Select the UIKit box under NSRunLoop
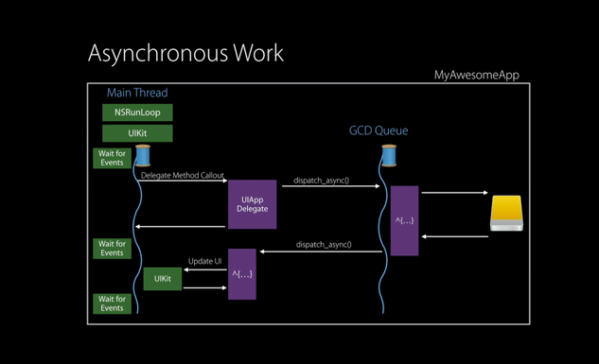Viewport: 599px width, 364px height. click(137, 133)
